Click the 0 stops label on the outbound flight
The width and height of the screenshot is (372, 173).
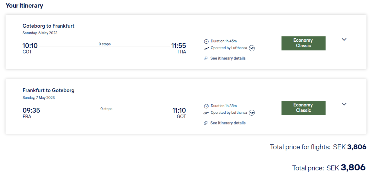[105, 44]
